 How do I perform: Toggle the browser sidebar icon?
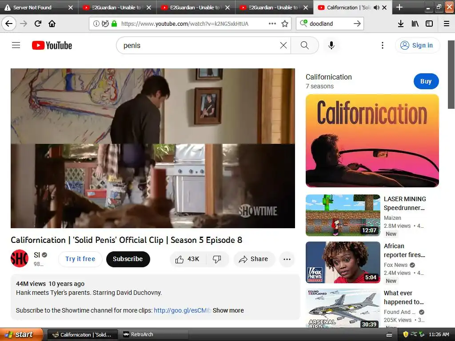pos(429,24)
